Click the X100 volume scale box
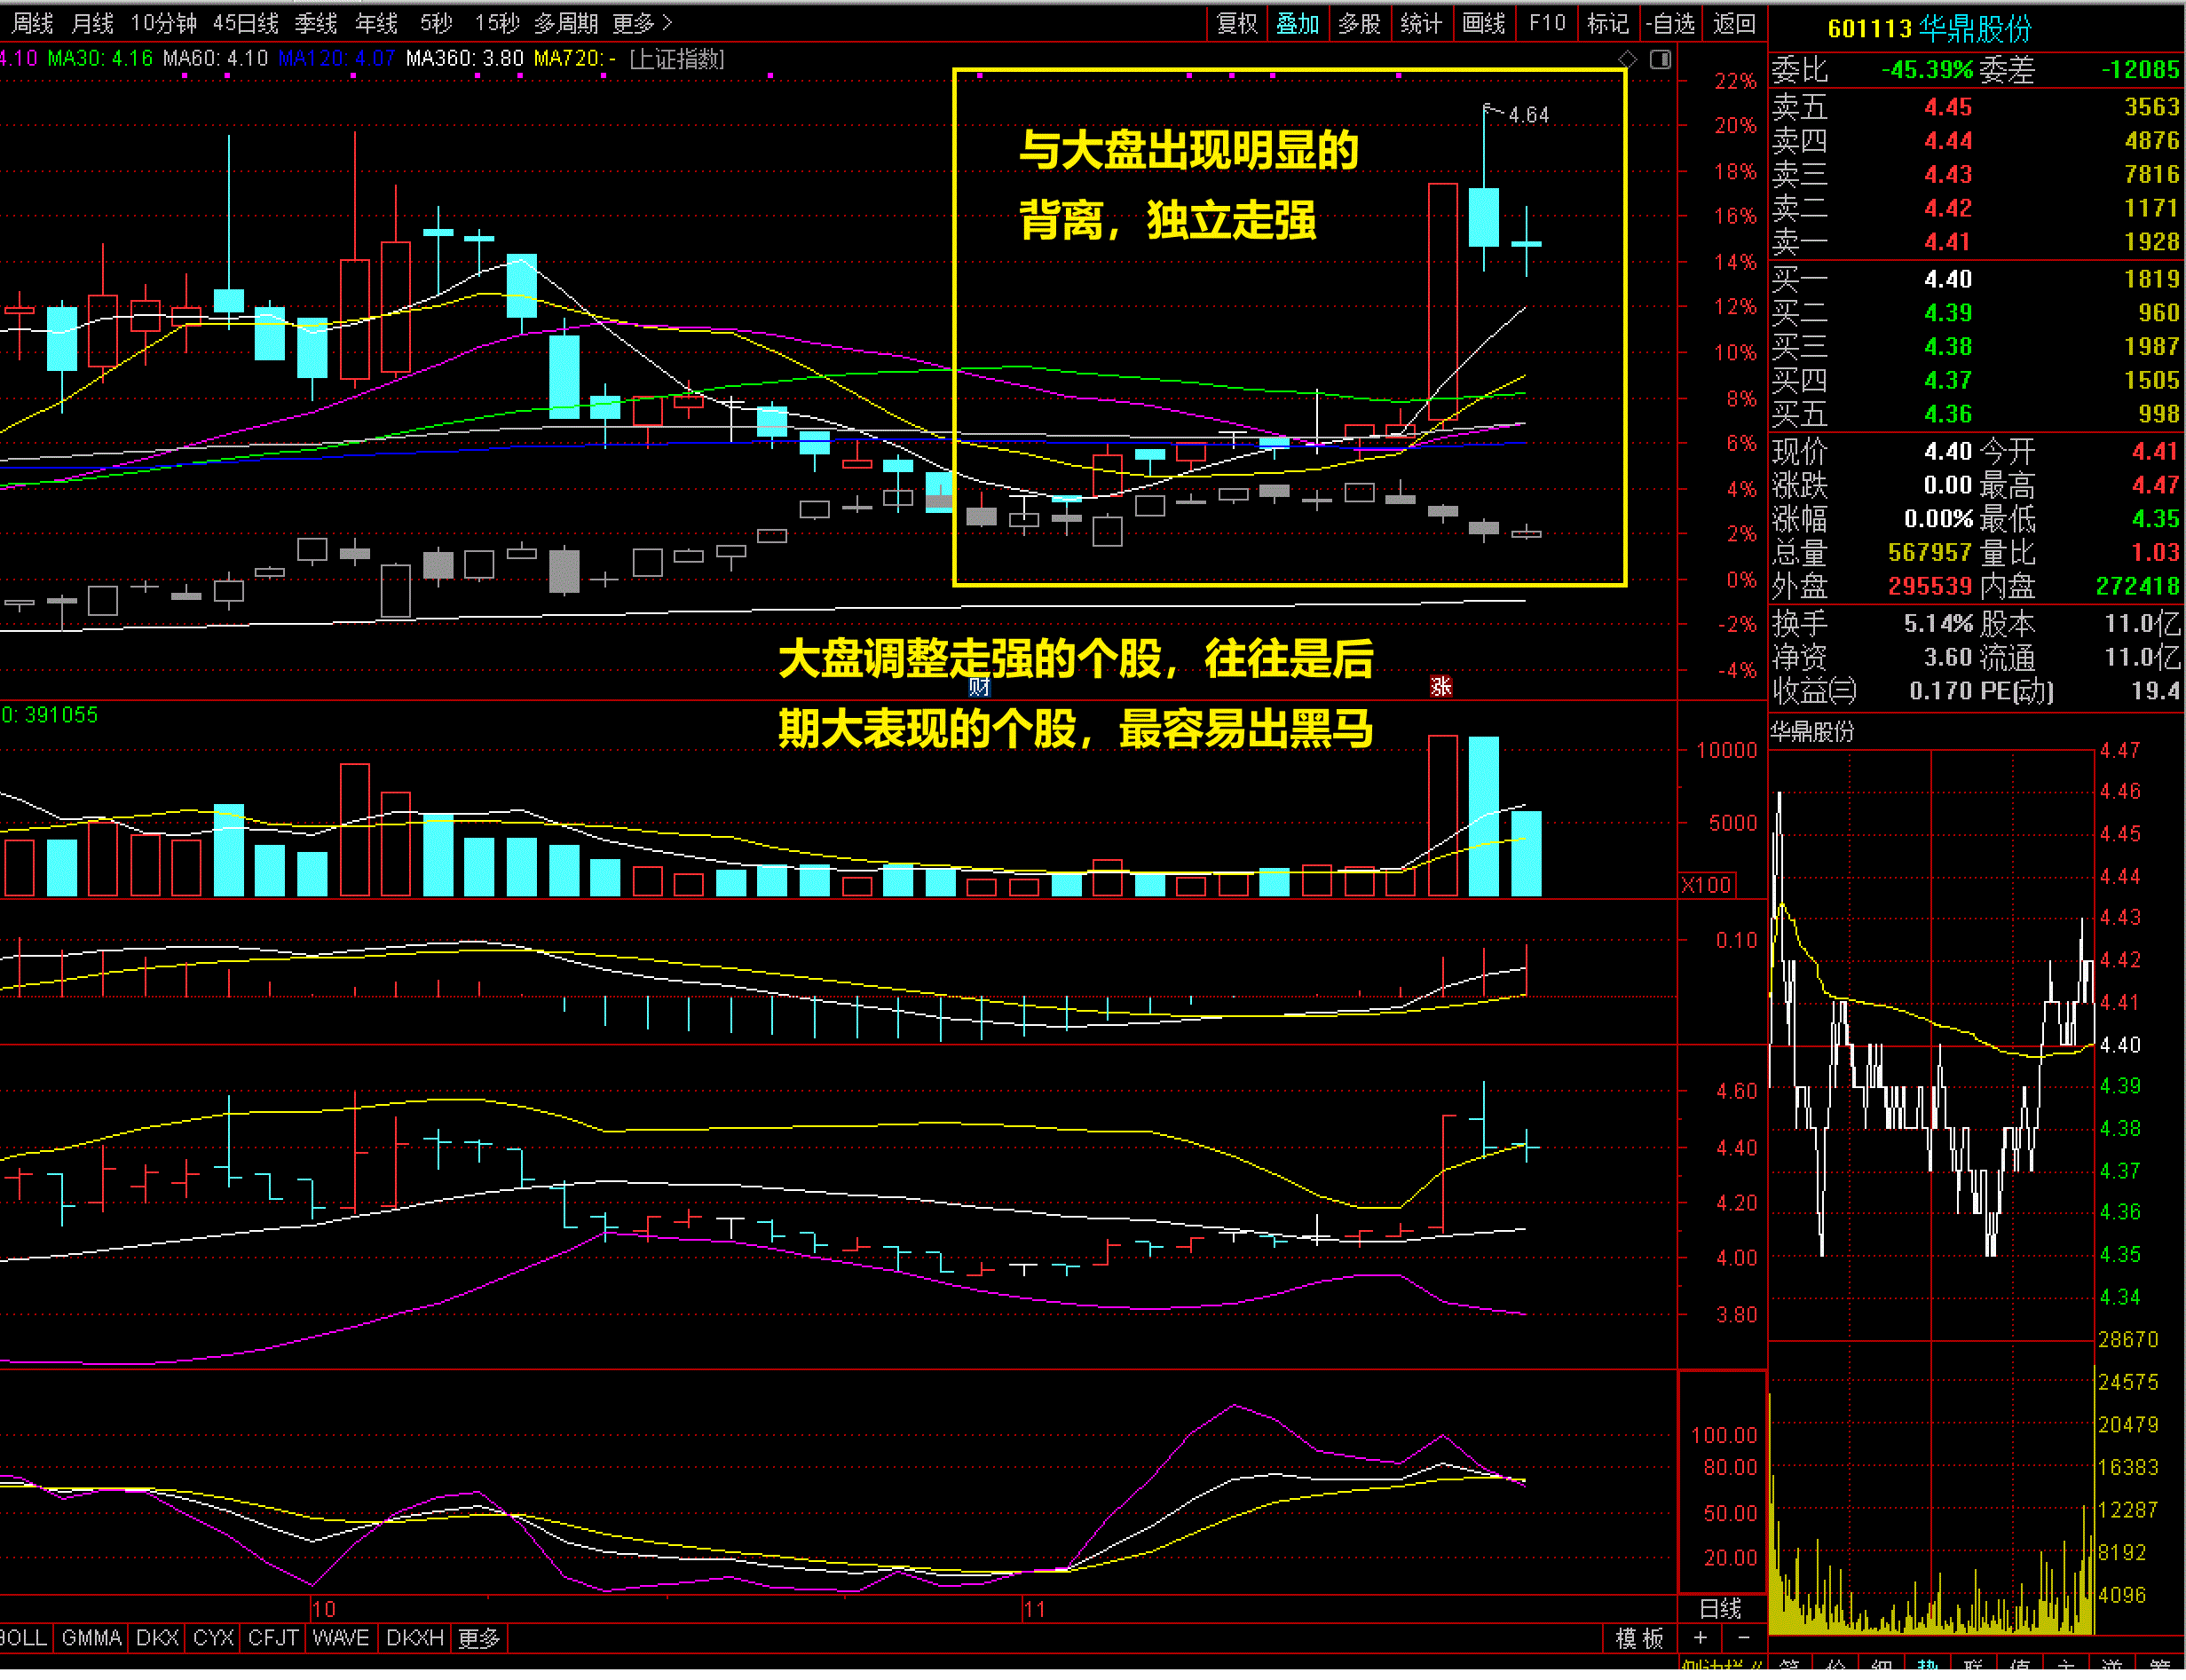Screen dimensions: 2186x1680 1707,885
